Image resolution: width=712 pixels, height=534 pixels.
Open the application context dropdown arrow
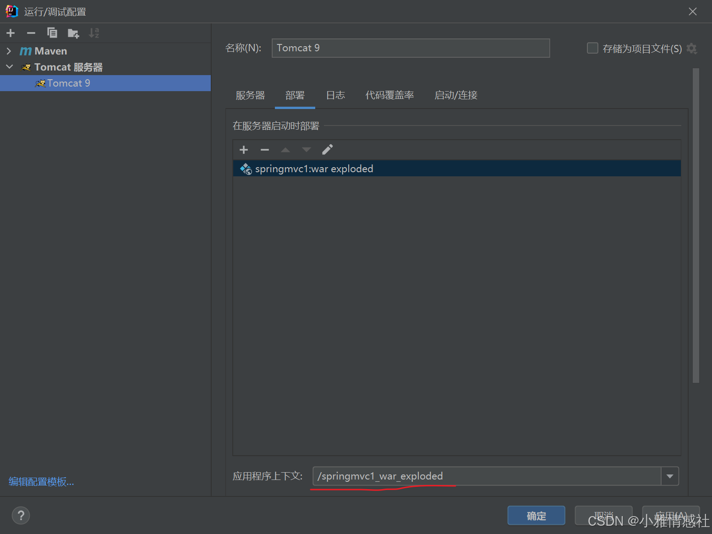(x=670, y=476)
